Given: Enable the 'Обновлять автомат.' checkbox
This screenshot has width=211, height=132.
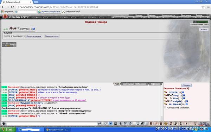Looking at the screenshot, I should point(165,107).
